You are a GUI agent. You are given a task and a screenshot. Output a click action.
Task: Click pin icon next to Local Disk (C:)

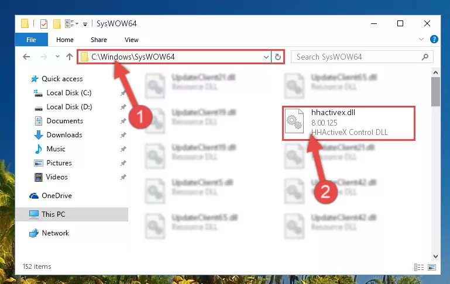coord(123,93)
